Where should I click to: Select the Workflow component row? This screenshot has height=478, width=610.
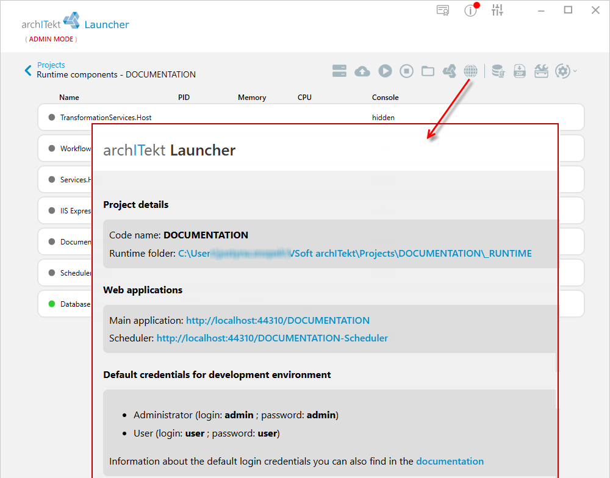pyautogui.click(x=311, y=148)
